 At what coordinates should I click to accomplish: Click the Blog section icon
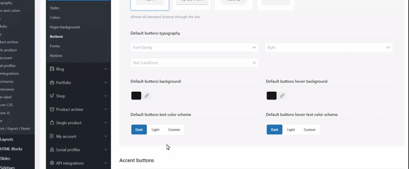click(52, 69)
